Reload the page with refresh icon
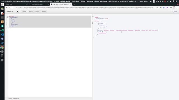This screenshot has height=100, width=179. tap(13, 7)
